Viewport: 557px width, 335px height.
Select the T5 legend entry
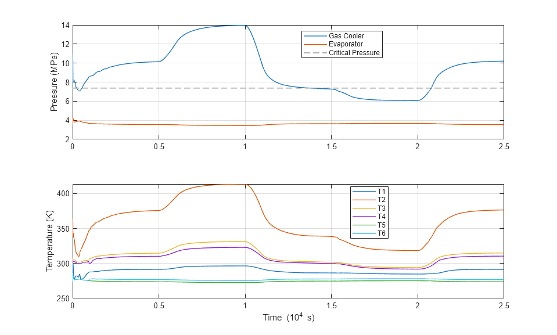[x=382, y=225]
